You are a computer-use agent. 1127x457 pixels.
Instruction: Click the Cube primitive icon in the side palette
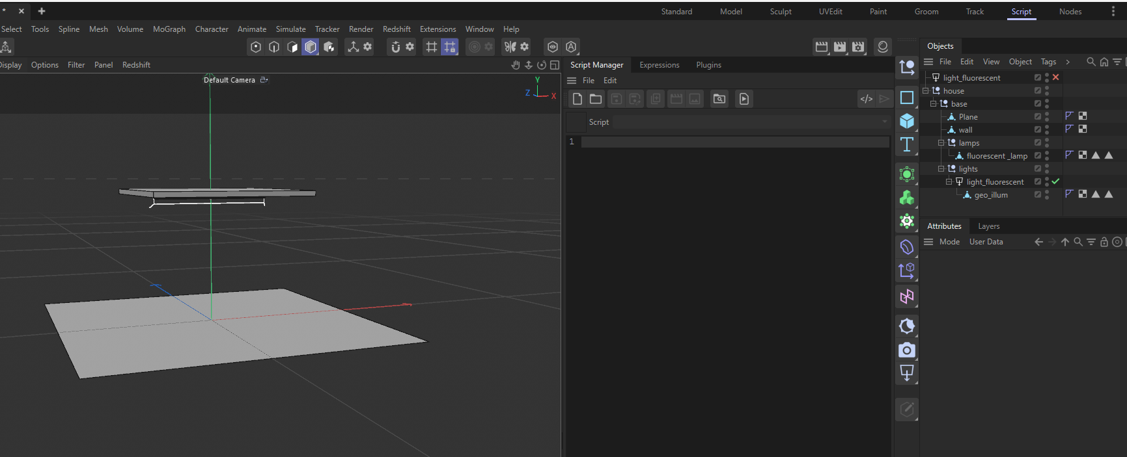906,121
